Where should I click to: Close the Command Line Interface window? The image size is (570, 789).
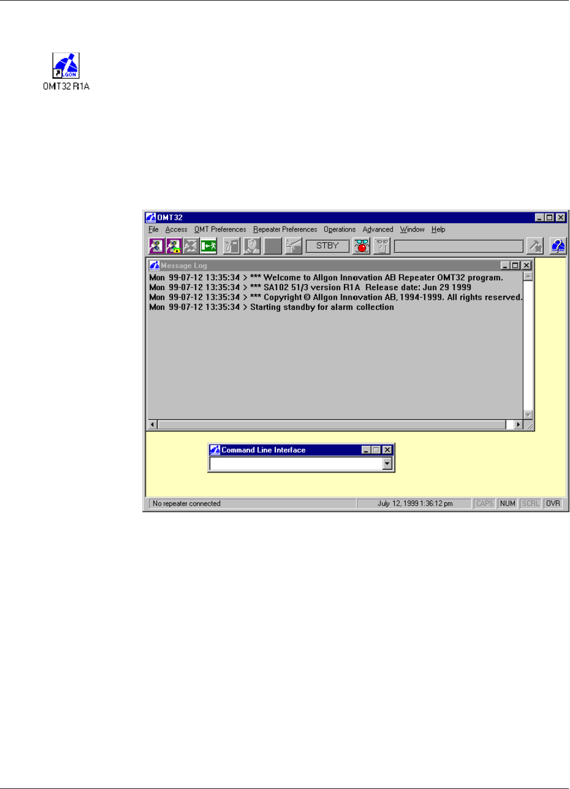click(x=387, y=450)
